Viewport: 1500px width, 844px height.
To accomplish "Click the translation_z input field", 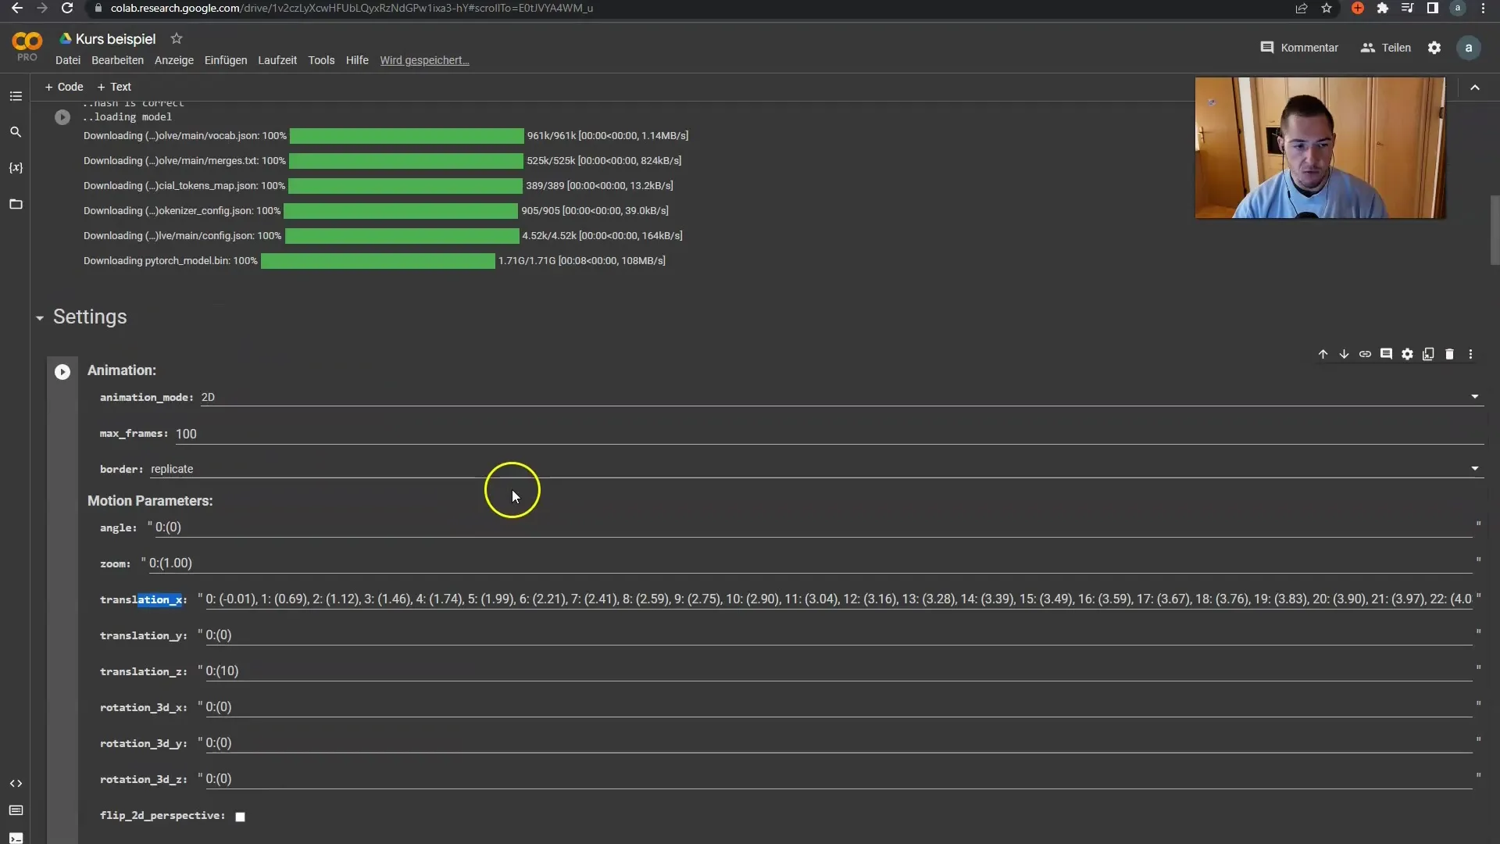I will [x=839, y=671].
